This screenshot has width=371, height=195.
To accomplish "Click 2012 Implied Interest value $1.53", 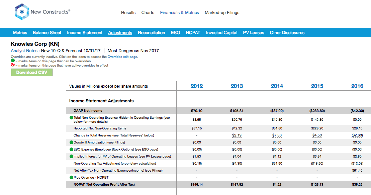I will pos(197,157).
